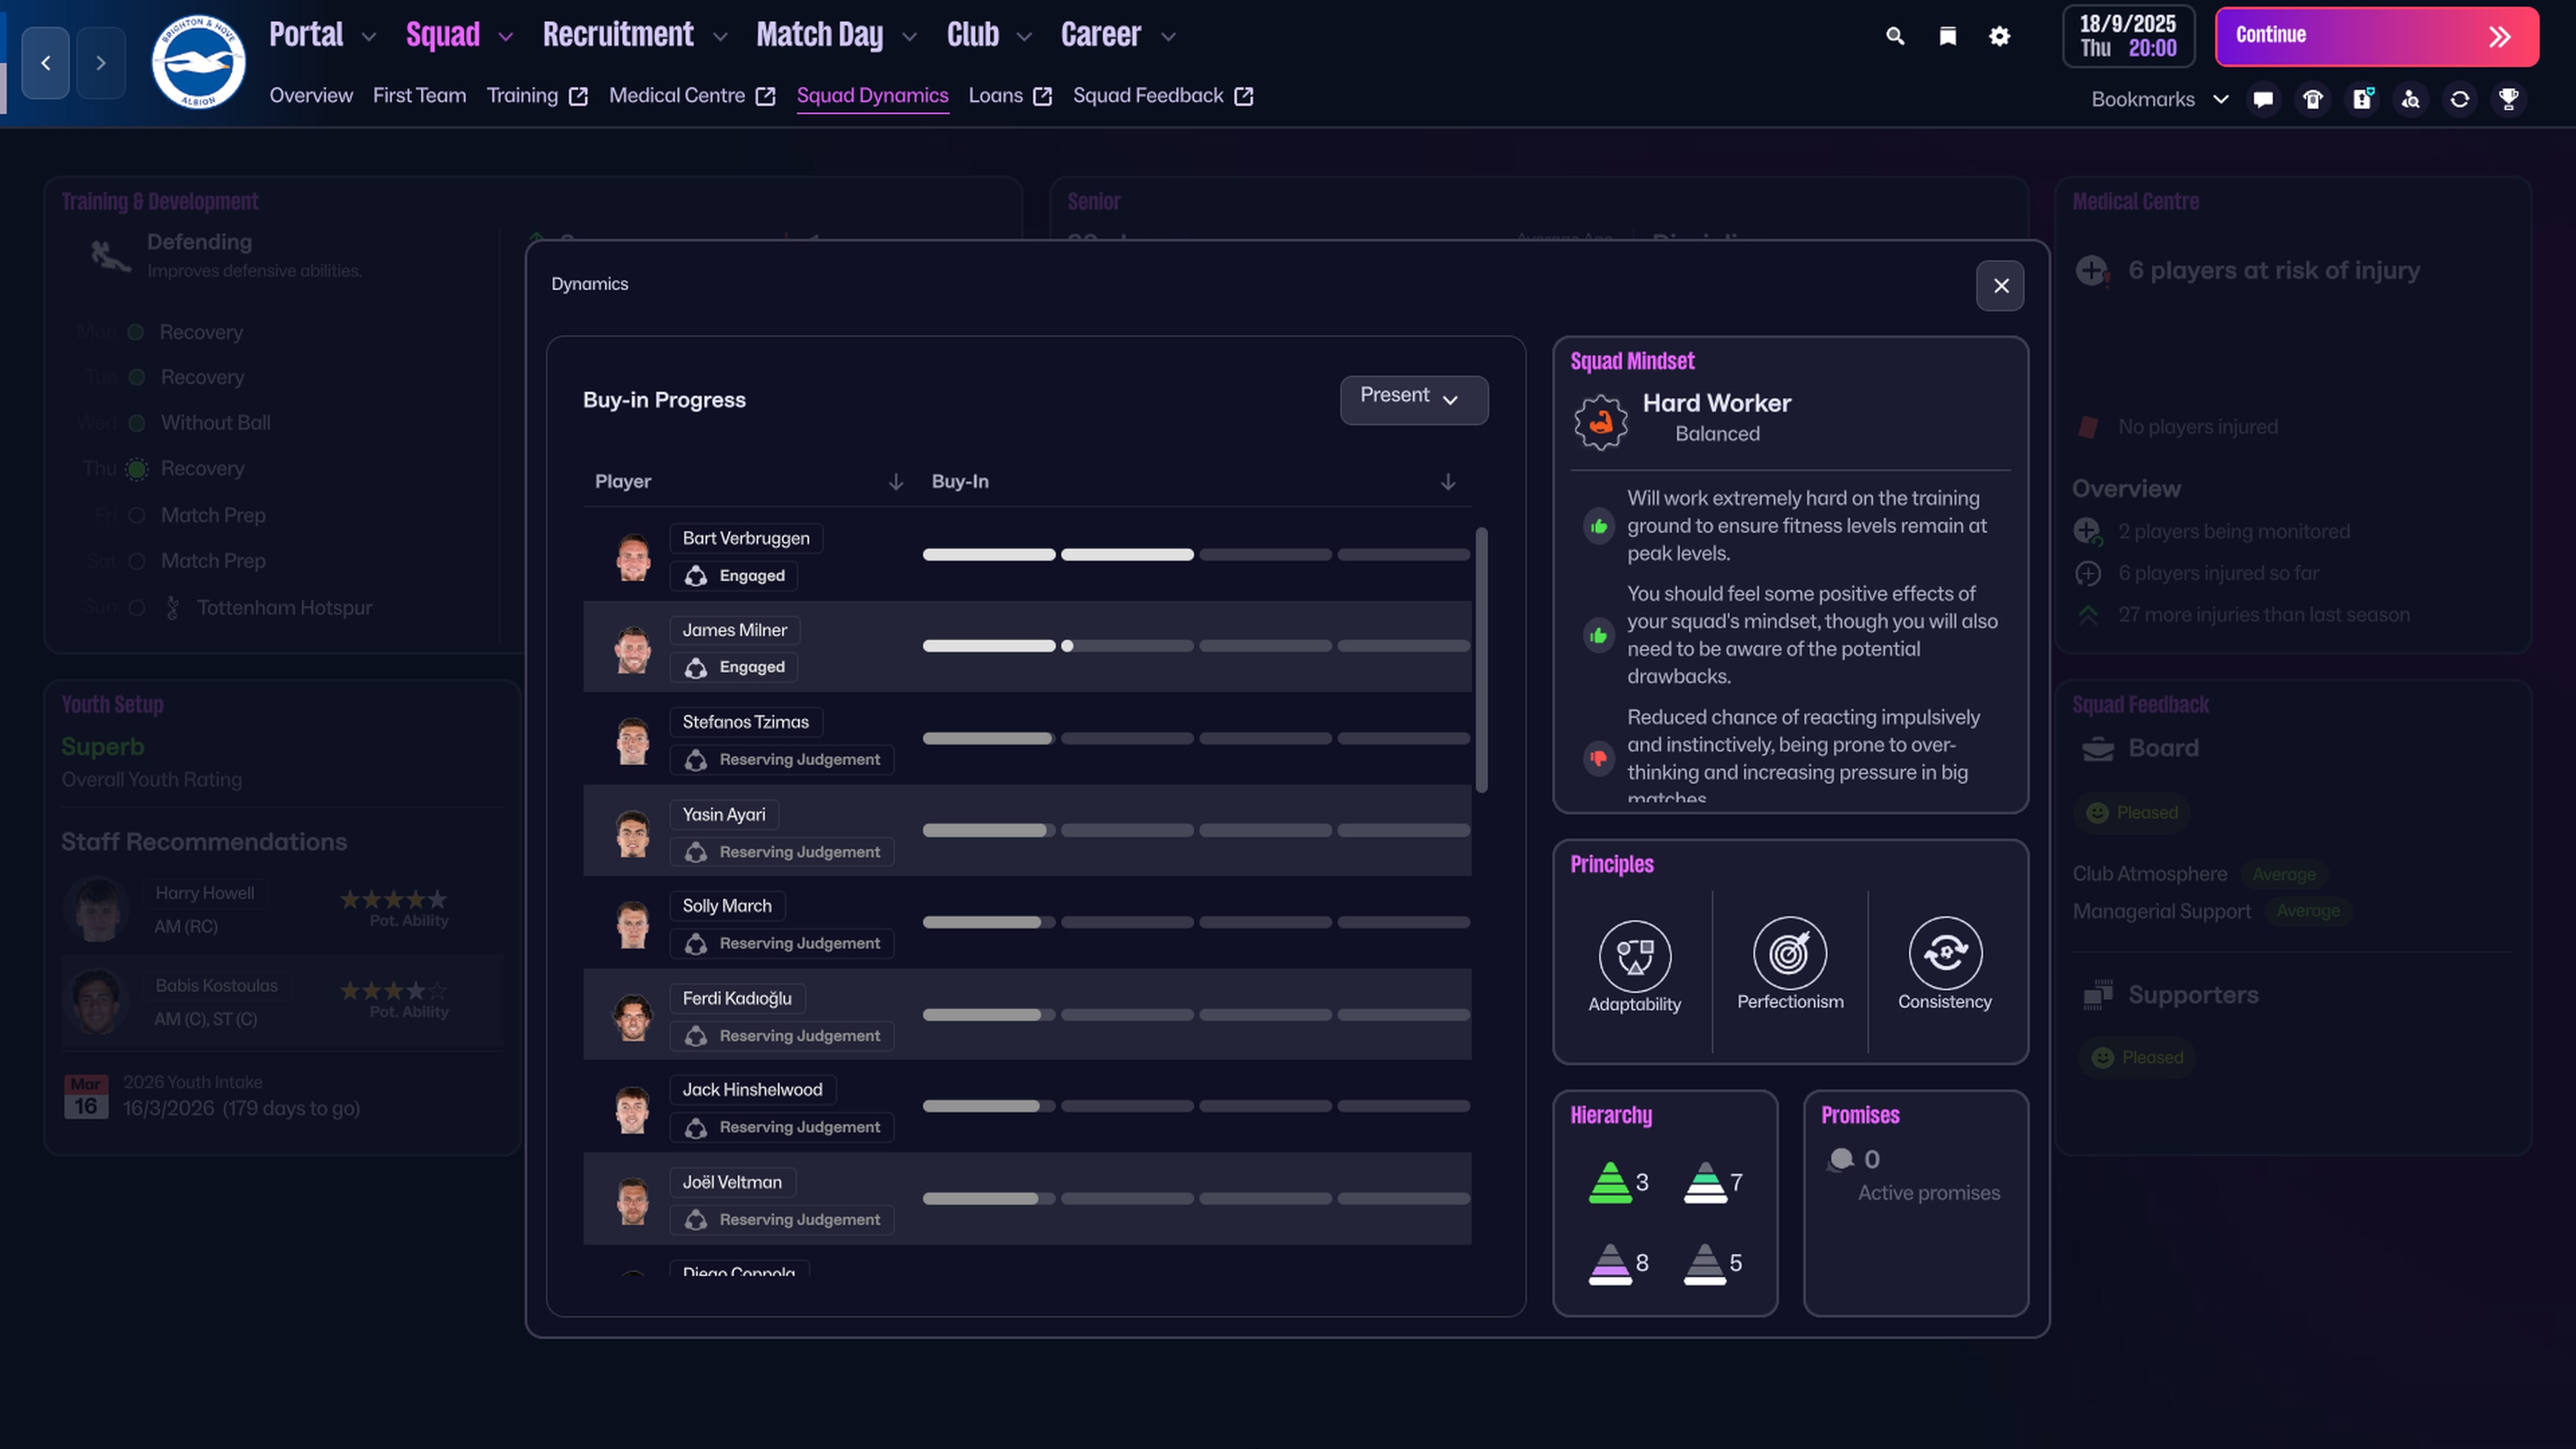Screen dimensions: 2576x1449
Task: Open the scouting player-search icon
Action: click(x=2410, y=99)
